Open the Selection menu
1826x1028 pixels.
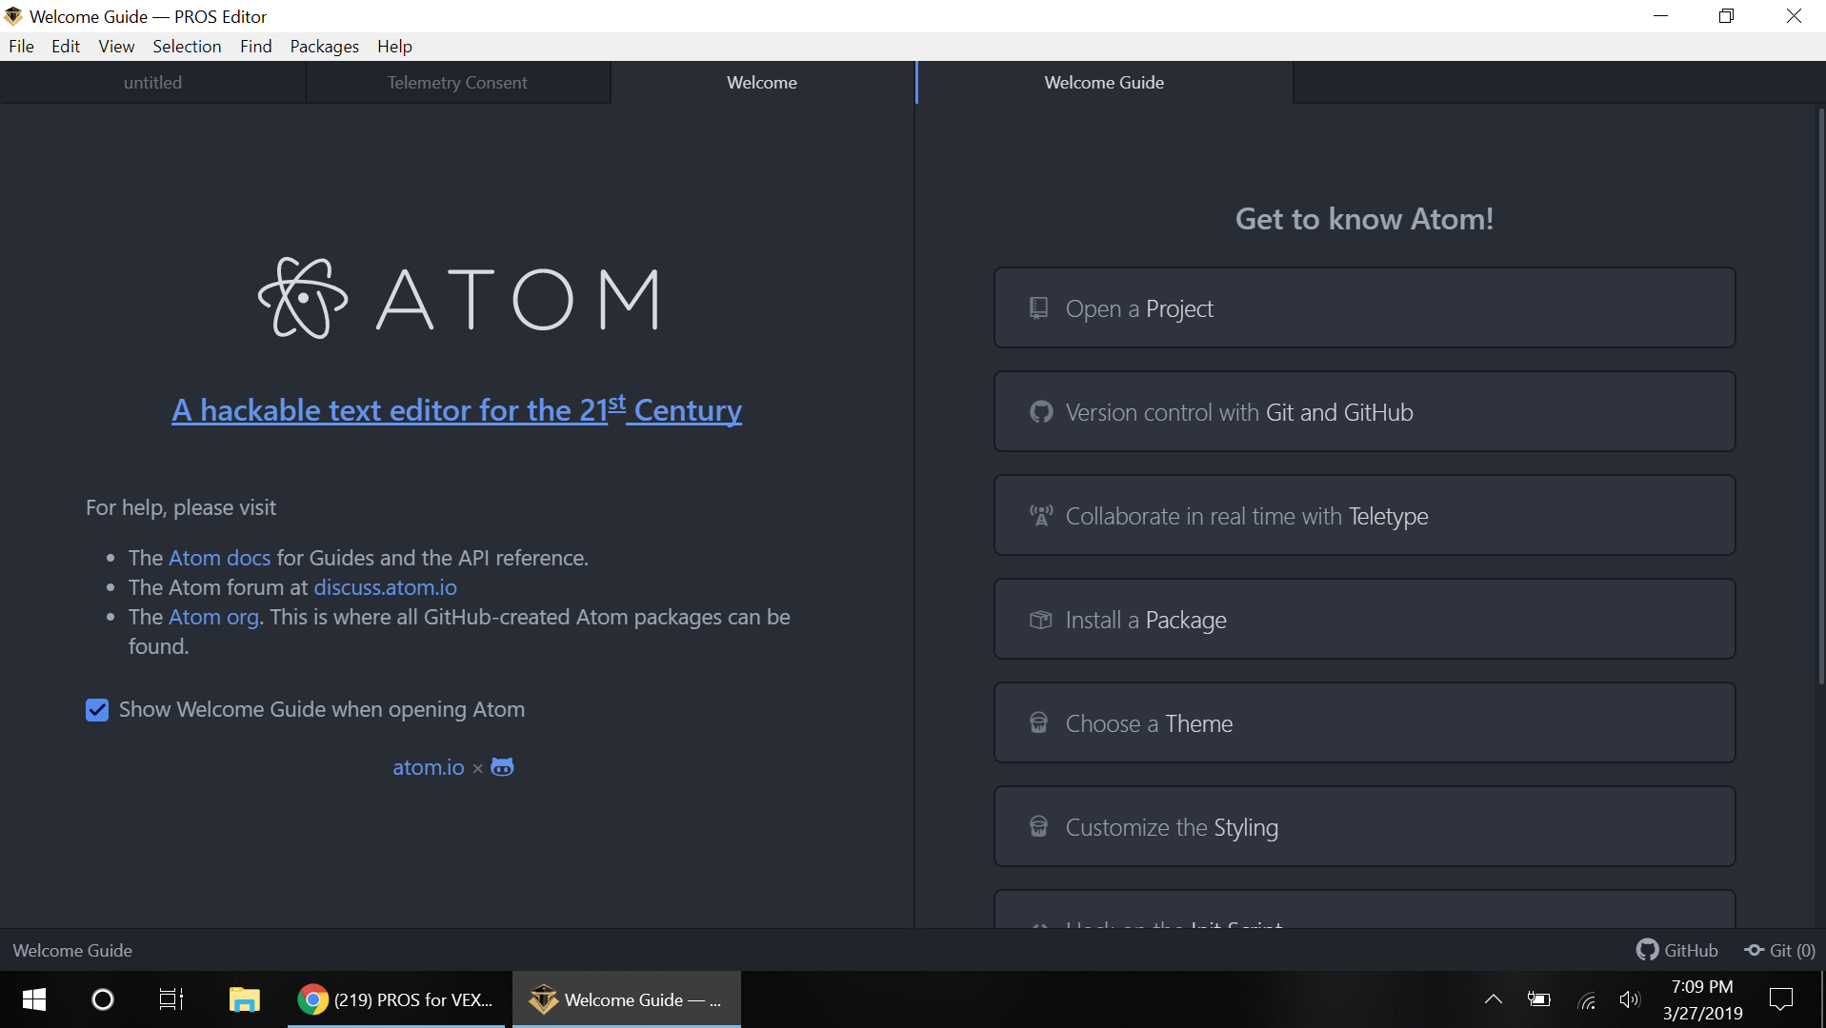tap(187, 46)
